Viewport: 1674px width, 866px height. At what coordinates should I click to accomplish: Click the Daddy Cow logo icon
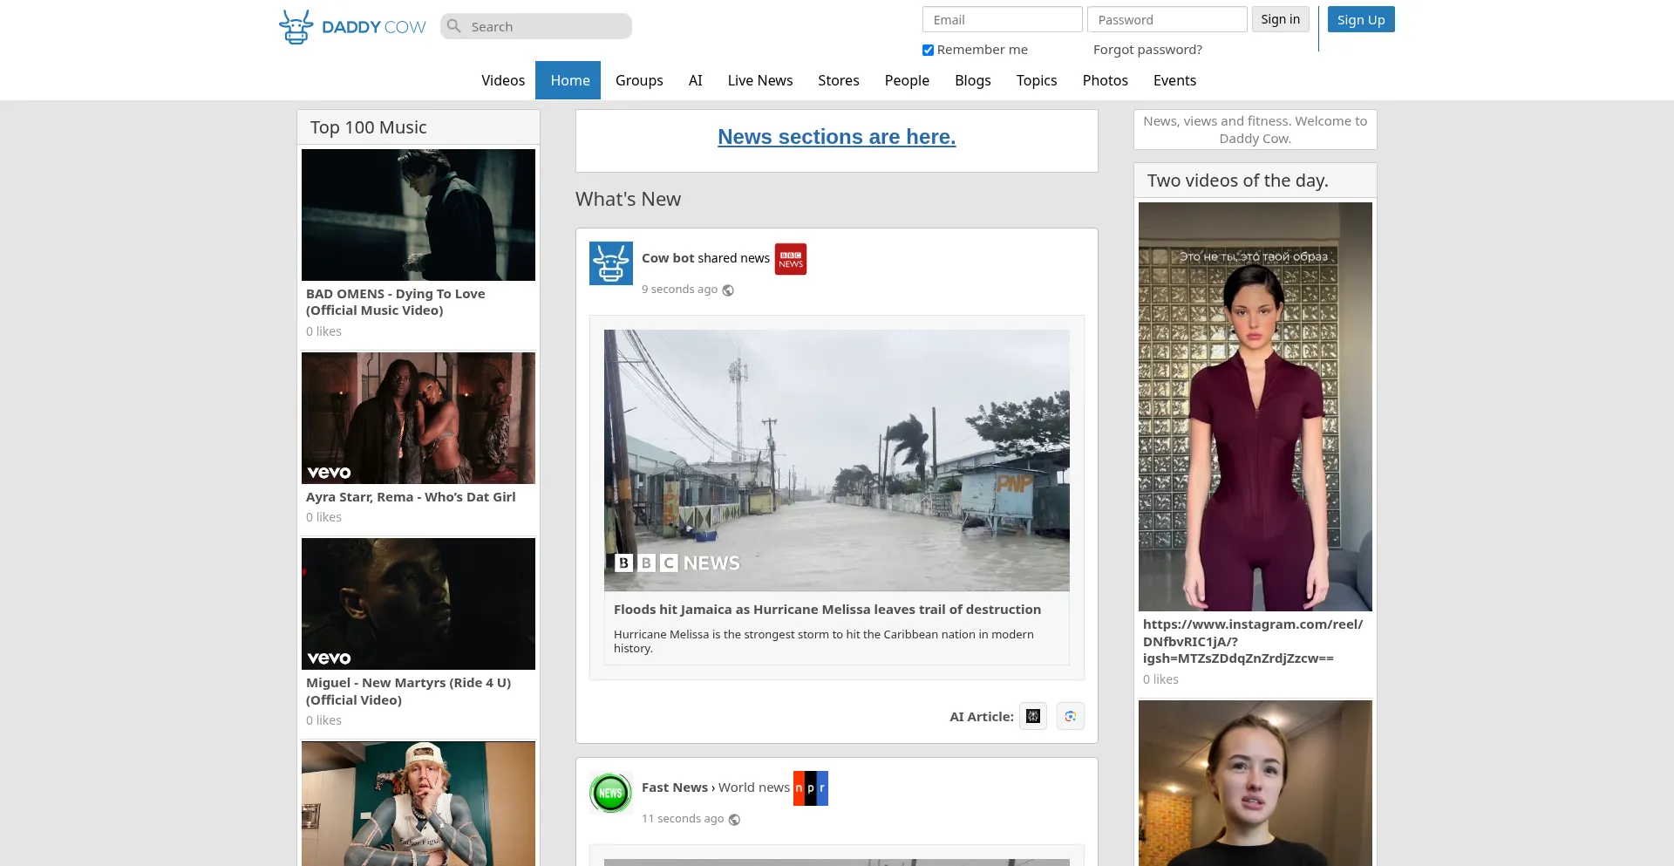click(x=296, y=27)
